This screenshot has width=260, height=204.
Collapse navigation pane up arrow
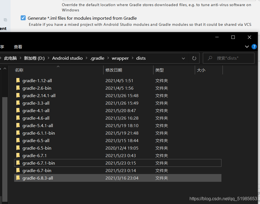tap(5, 69)
